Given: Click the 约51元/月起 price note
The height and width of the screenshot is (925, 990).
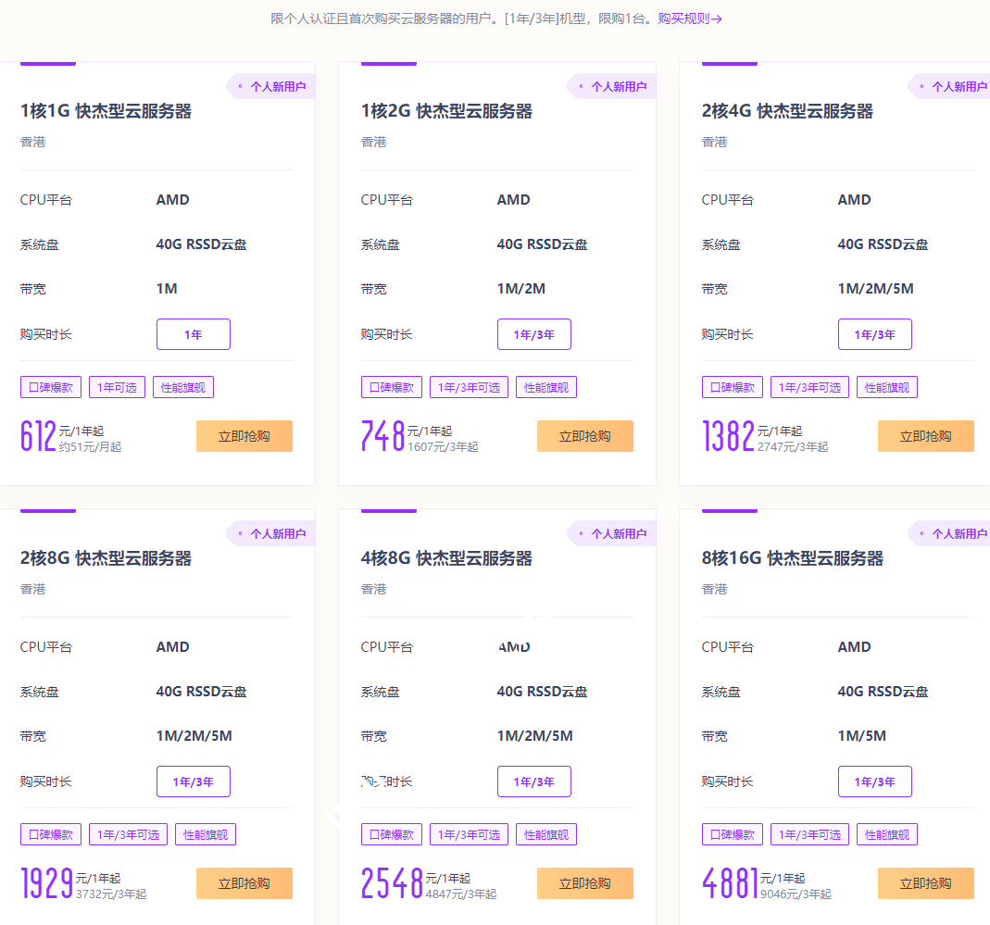Looking at the screenshot, I should (90, 447).
